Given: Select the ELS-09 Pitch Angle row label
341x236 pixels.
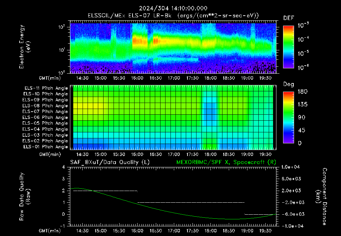Looking at the screenshot, I should pos(45,100).
